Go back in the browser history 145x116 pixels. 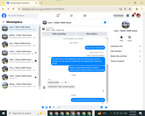point(3,9)
